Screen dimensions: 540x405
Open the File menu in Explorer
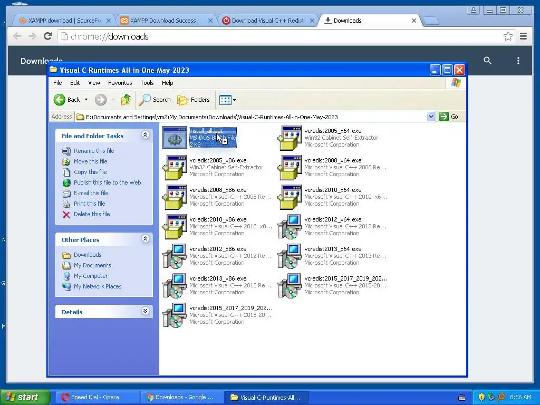[x=57, y=83]
